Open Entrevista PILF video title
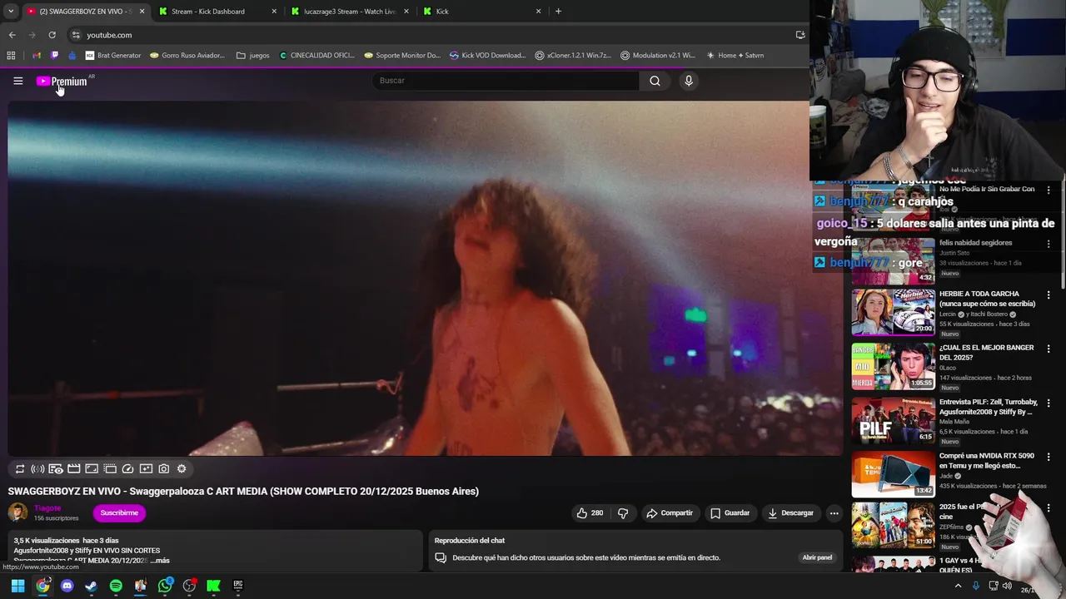Image resolution: width=1066 pixels, height=599 pixels. coord(989,407)
